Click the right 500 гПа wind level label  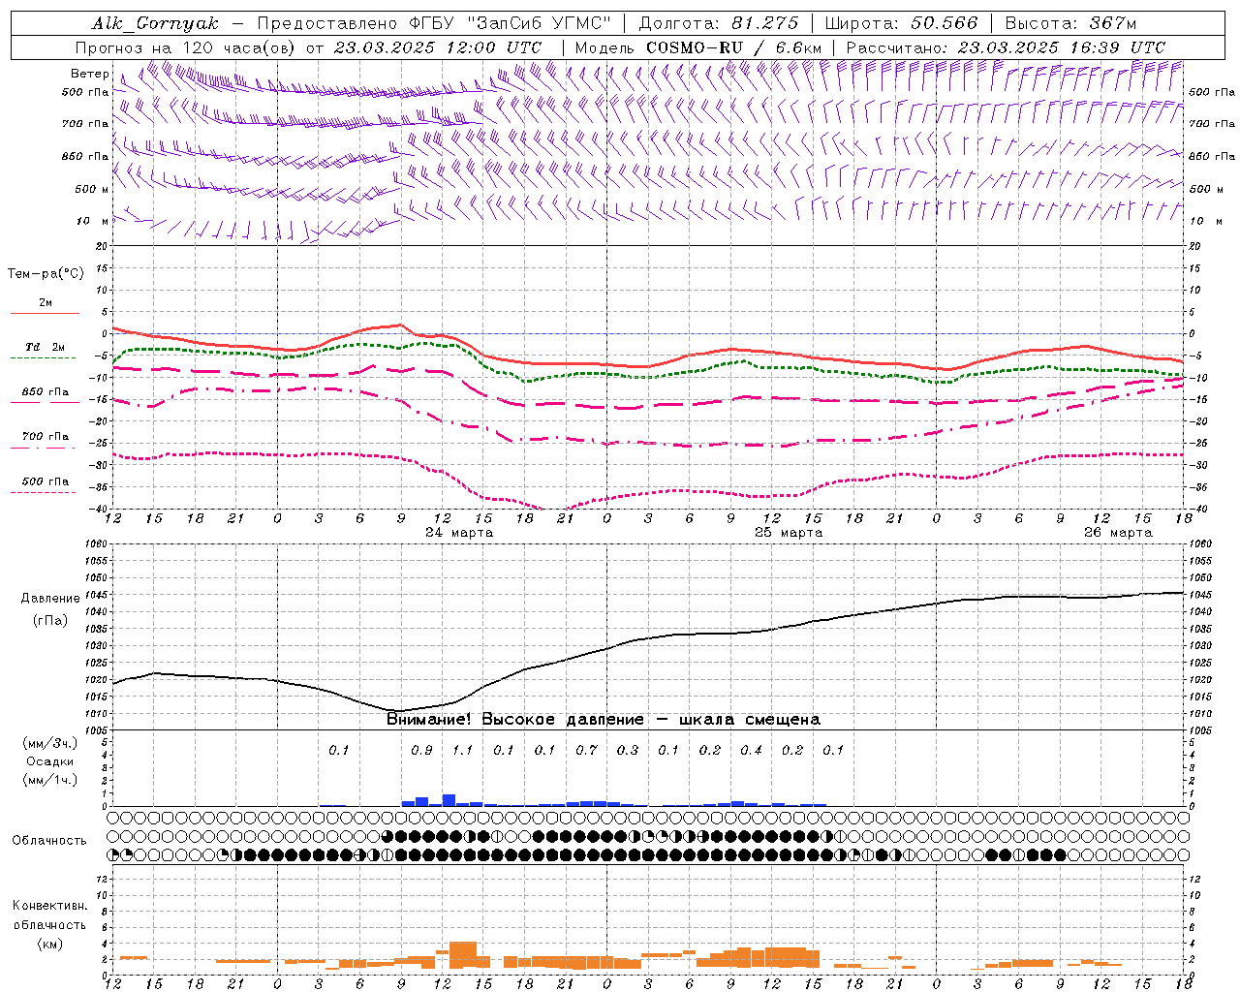pos(1212,93)
